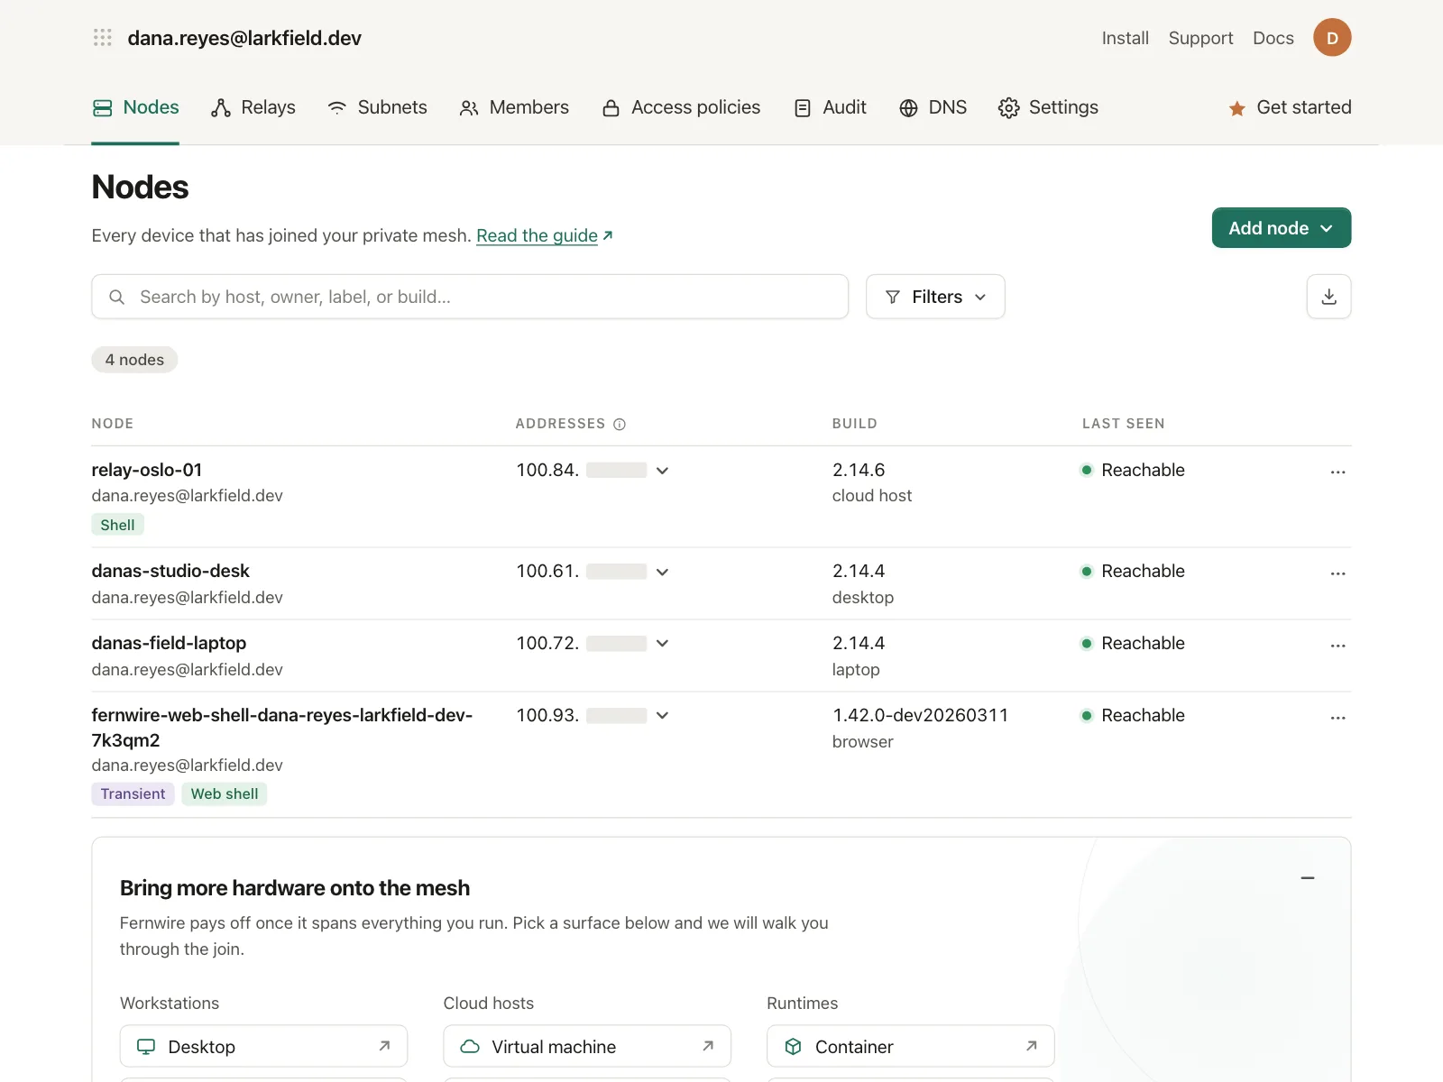
Task: Expand addresses for the fernwire-web-shell node
Action: point(662,716)
